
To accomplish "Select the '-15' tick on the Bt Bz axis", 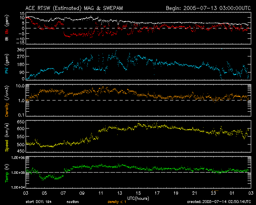I will [21, 43].
